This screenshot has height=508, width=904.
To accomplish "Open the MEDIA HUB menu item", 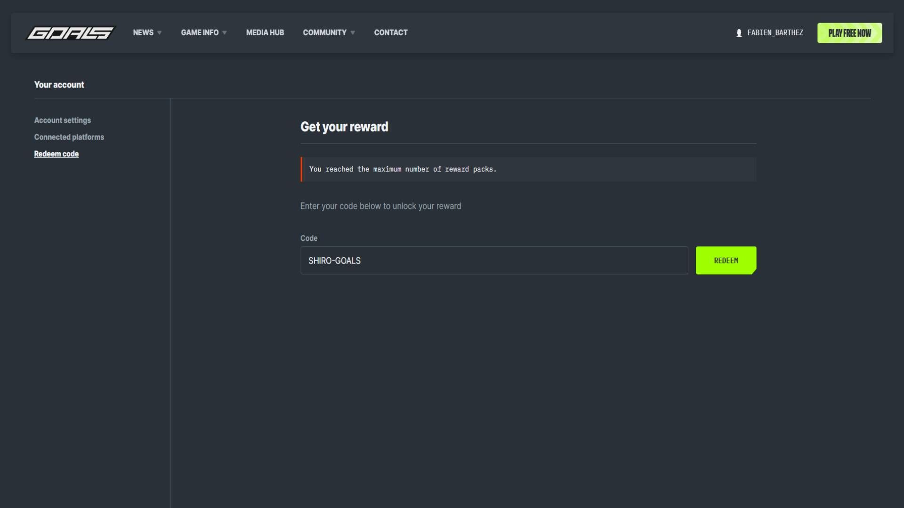I will click(x=265, y=32).
